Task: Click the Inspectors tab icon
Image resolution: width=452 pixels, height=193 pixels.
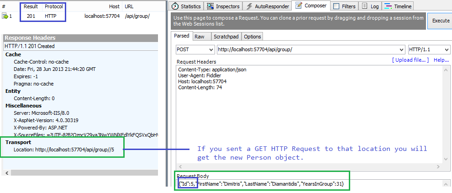Action: [210, 6]
